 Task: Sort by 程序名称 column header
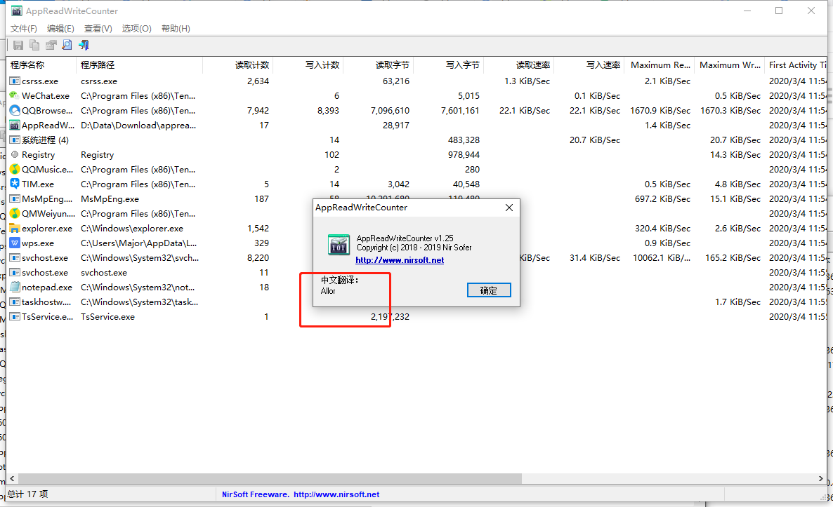pos(41,65)
